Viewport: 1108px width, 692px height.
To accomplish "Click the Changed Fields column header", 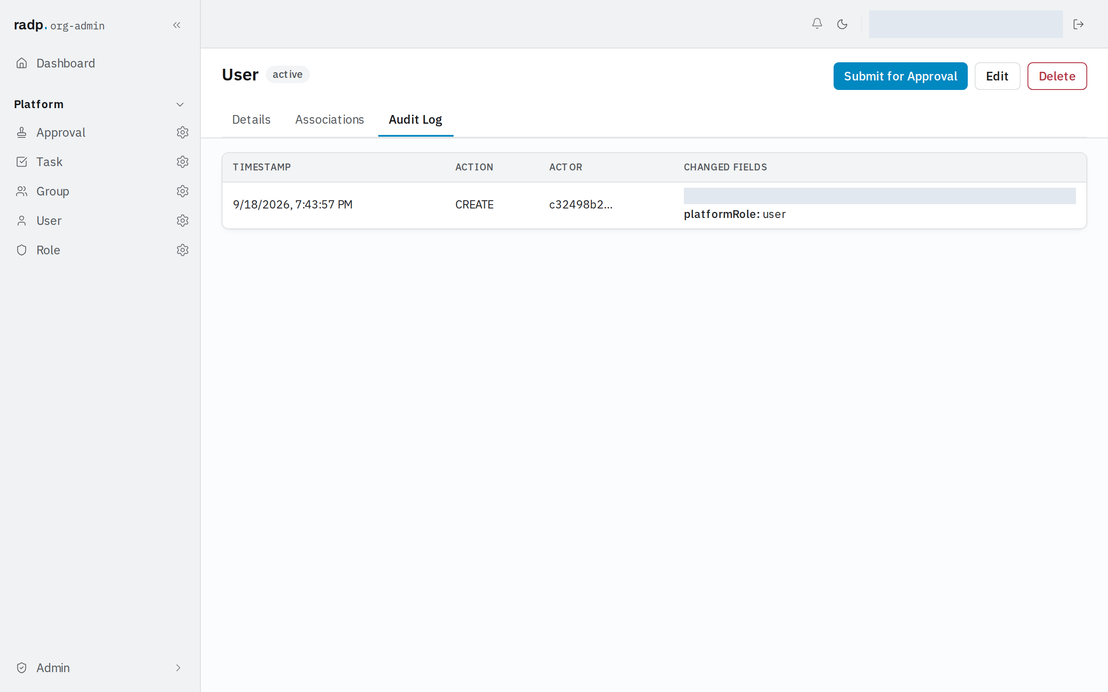I will point(725,167).
